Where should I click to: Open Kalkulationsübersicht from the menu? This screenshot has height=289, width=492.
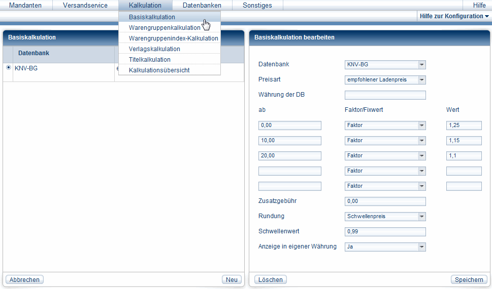click(x=159, y=70)
